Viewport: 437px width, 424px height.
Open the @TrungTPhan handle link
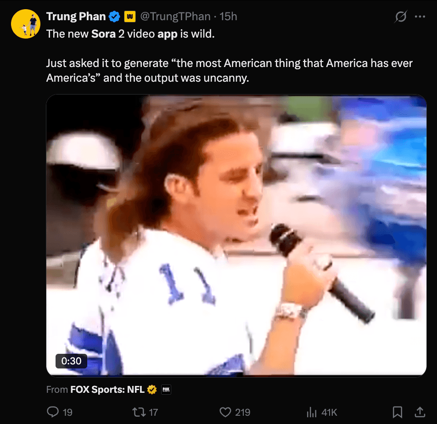(x=175, y=17)
